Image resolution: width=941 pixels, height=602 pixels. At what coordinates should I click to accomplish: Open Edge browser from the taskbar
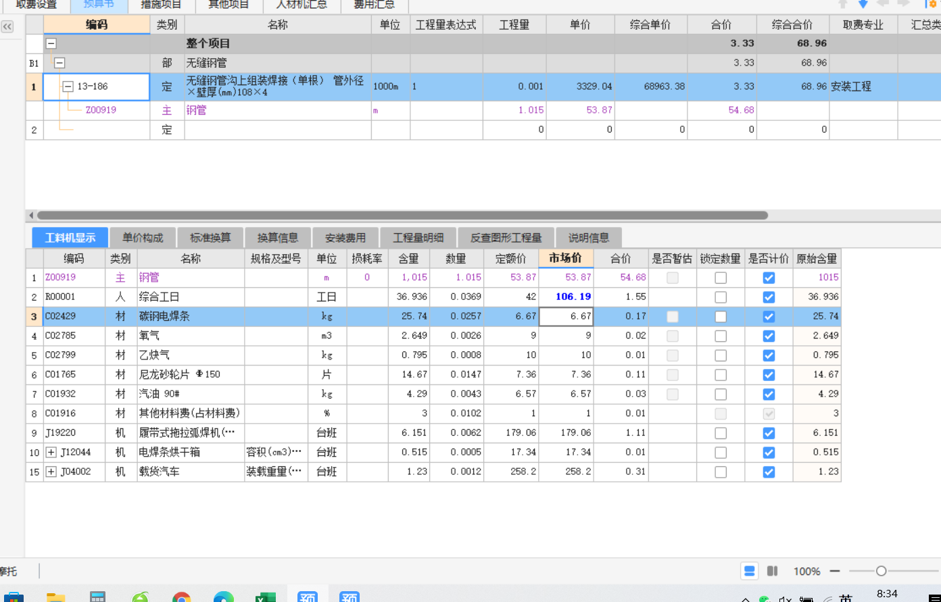[x=223, y=597]
